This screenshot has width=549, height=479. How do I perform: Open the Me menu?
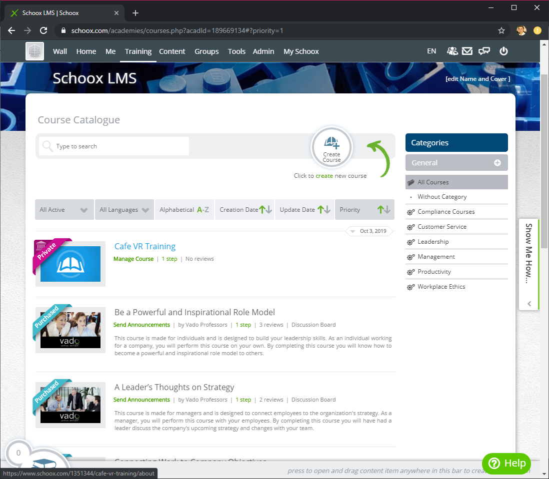coord(110,51)
